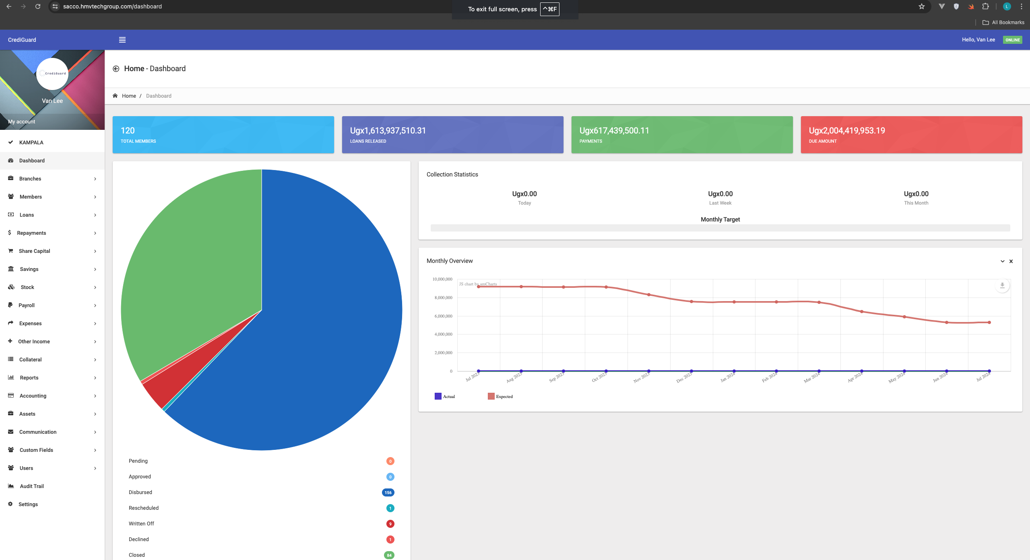Toggle the hamburger sidebar menu icon
This screenshot has width=1030, height=560.
[x=122, y=40]
